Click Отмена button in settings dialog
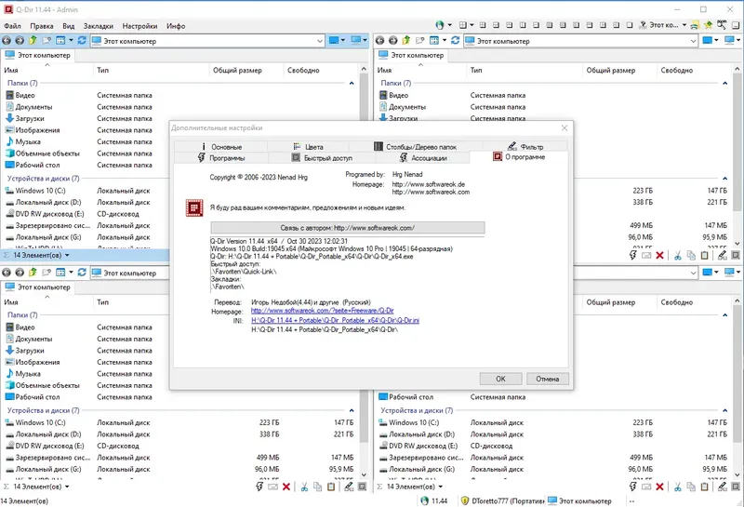The width and height of the screenshot is (744, 507). [547, 379]
